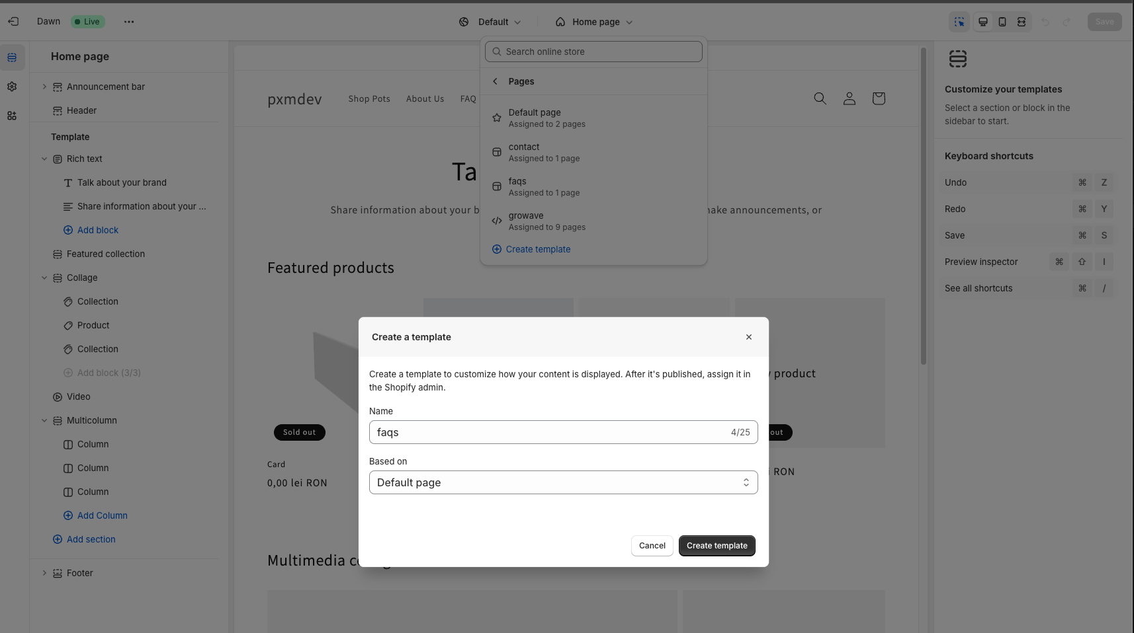The image size is (1134, 633).
Task: Open the Theme settings gear icon
Action: (x=12, y=87)
